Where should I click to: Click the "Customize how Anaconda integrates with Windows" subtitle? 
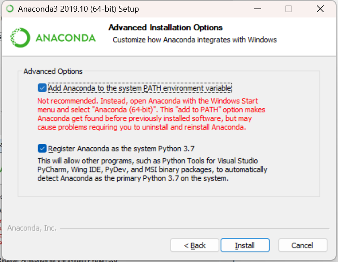195,40
